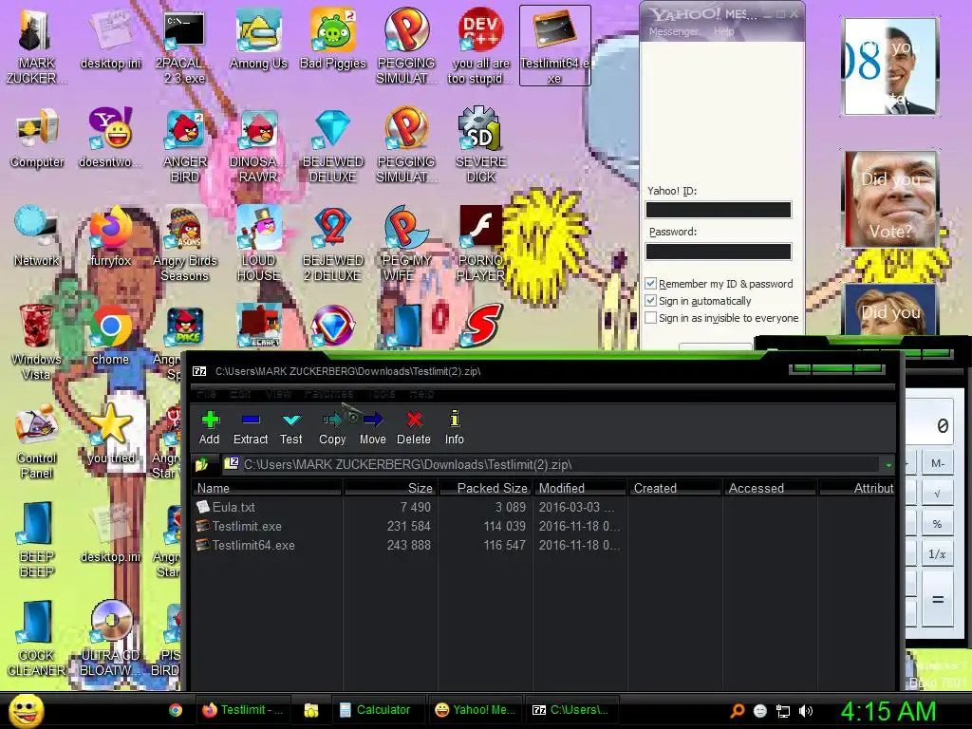972x729 pixels.
Task: Select the Network desktop icon
Action: tap(37, 236)
